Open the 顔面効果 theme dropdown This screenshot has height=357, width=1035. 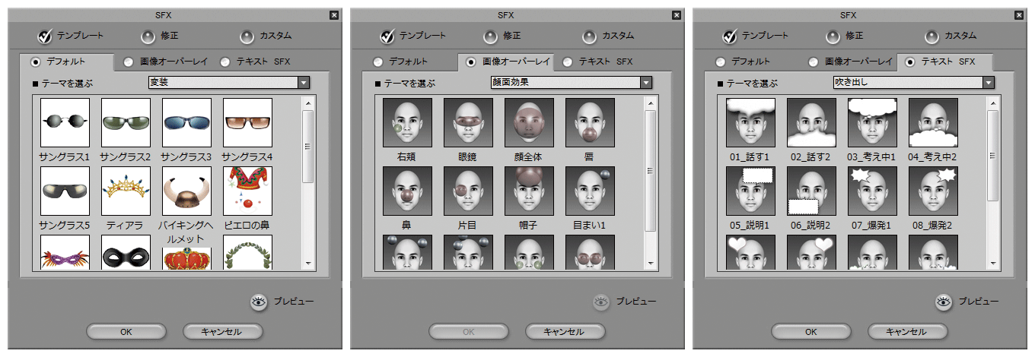(x=572, y=83)
